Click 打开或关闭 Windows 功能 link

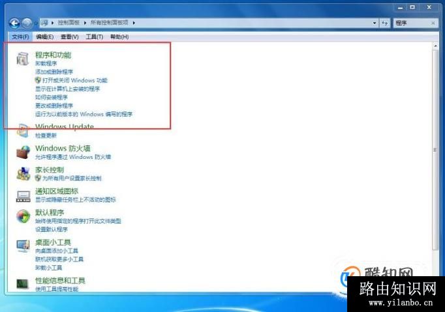click(x=75, y=80)
